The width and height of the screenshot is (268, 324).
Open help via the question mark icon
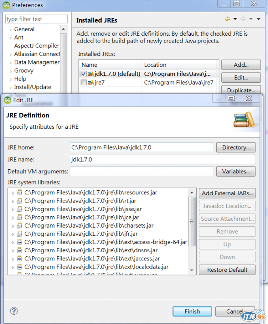(x=14, y=311)
